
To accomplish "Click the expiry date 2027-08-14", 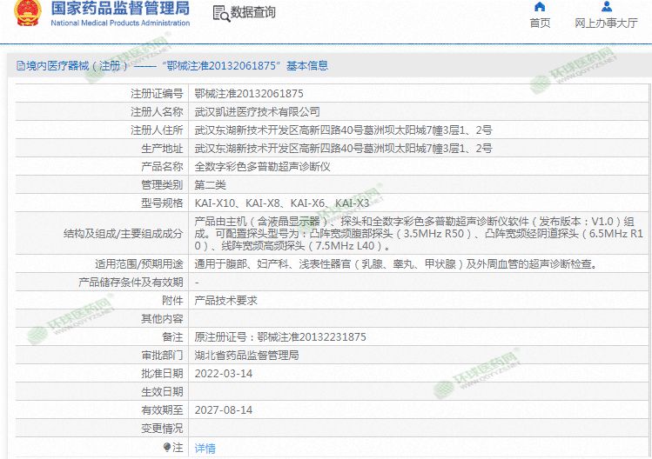I will [223, 409].
